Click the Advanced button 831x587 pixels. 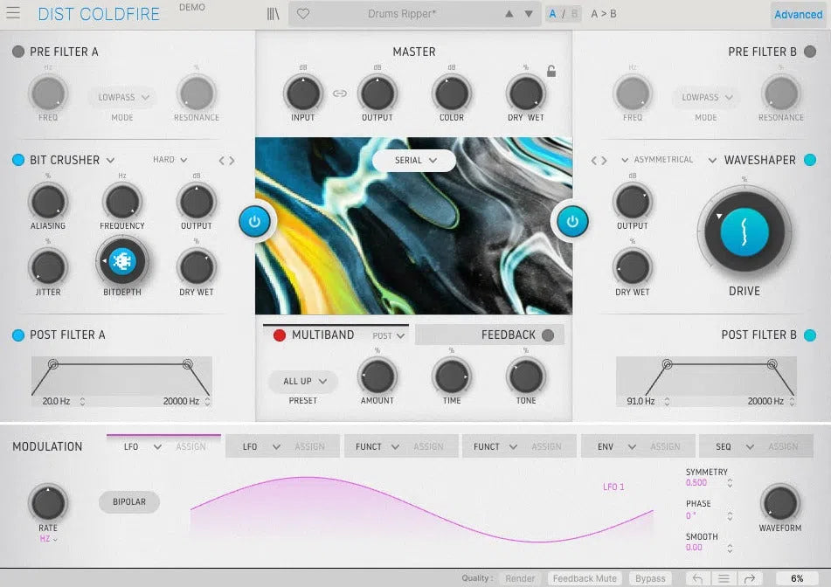click(x=797, y=14)
